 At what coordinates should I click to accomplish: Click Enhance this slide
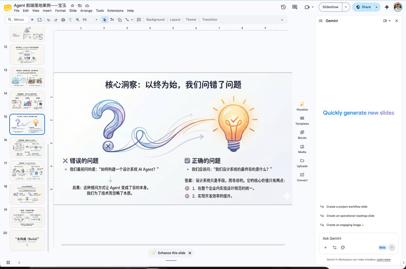(168, 253)
